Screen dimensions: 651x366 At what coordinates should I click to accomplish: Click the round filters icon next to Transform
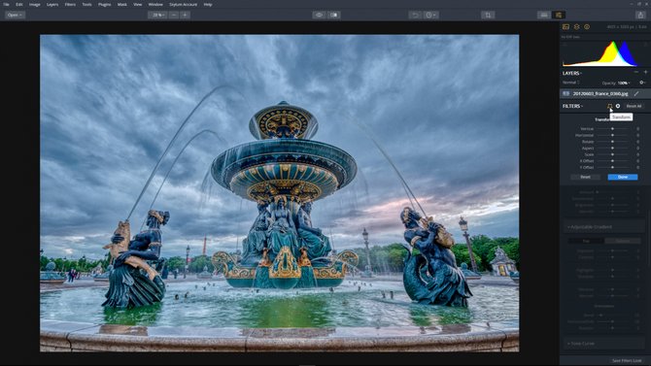pyautogui.click(x=618, y=106)
